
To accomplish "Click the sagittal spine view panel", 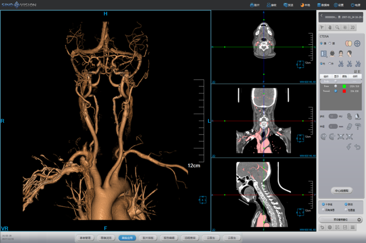I will (x=263, y=194).
